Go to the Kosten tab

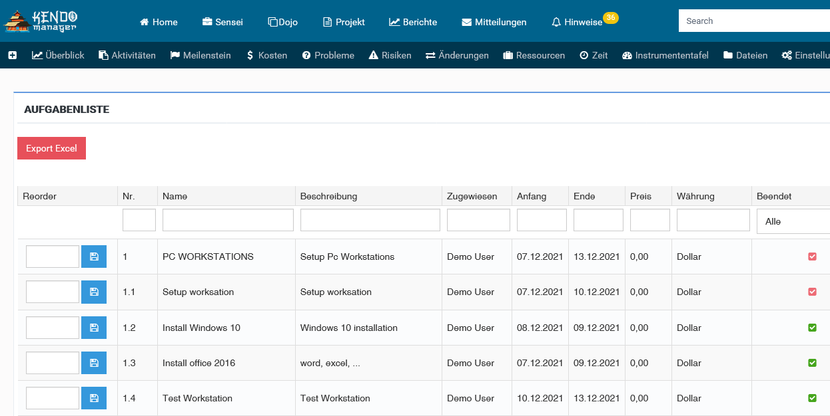(266, 55)
